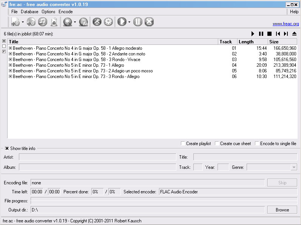This screenshot has height=225, width=301.
Task: Sort joblist by the Track column header
Action: [x=228, y=42]
